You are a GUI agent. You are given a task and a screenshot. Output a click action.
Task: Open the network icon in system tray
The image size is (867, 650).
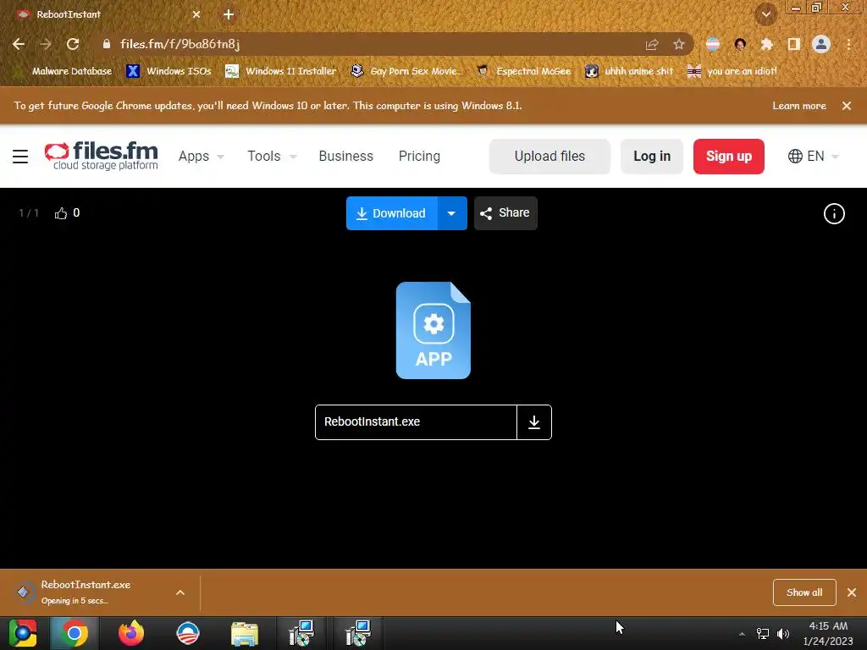pyautogui.click(x=763, y=634)
